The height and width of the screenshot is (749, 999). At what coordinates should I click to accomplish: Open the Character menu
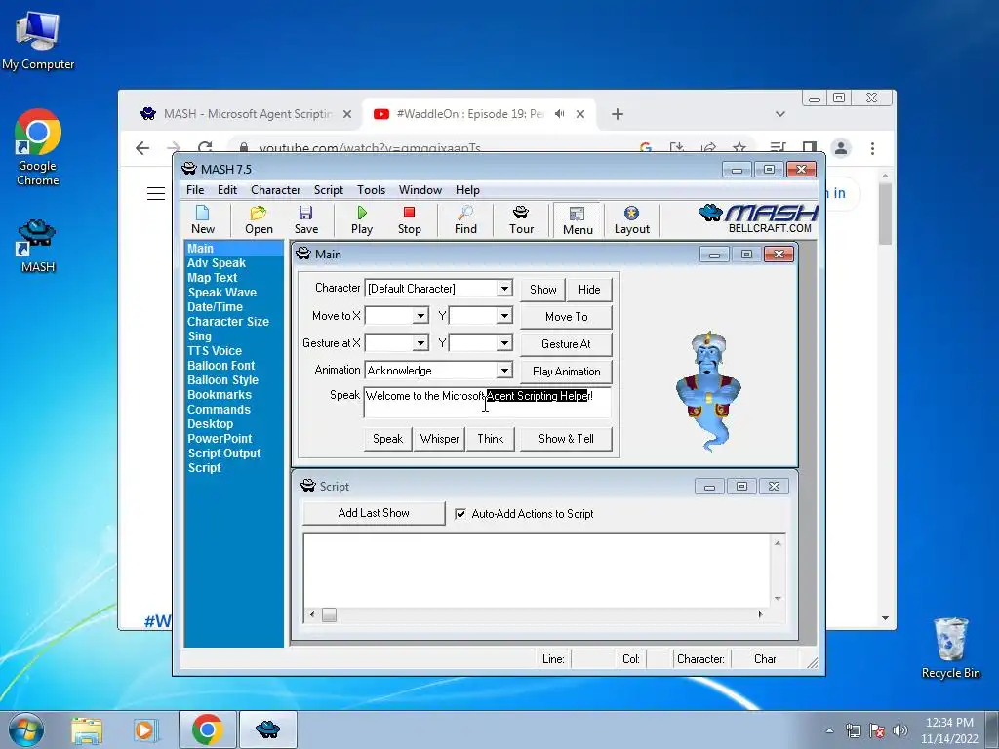[275, 190]
